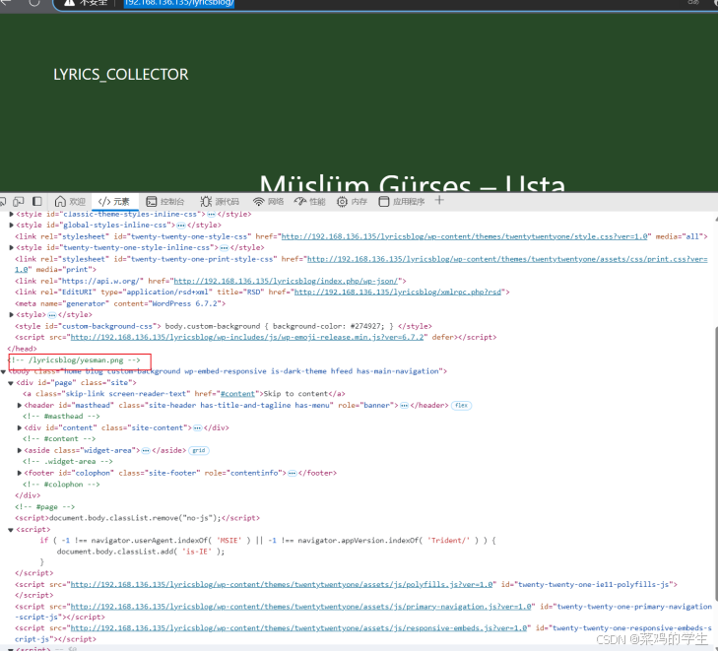Open the polyfills.js?ver=1.0 script link
Image resolution: width=719 pixels, height=652 pixels.
click(282, 585)
